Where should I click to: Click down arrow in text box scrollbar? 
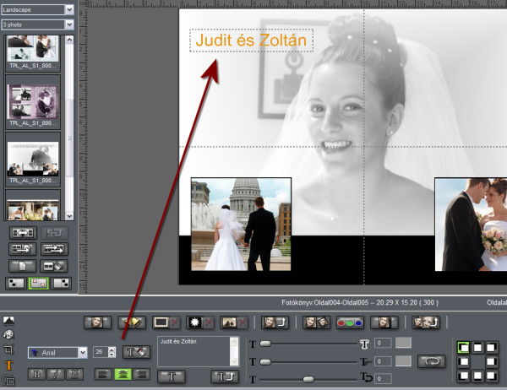click(234, 361)
